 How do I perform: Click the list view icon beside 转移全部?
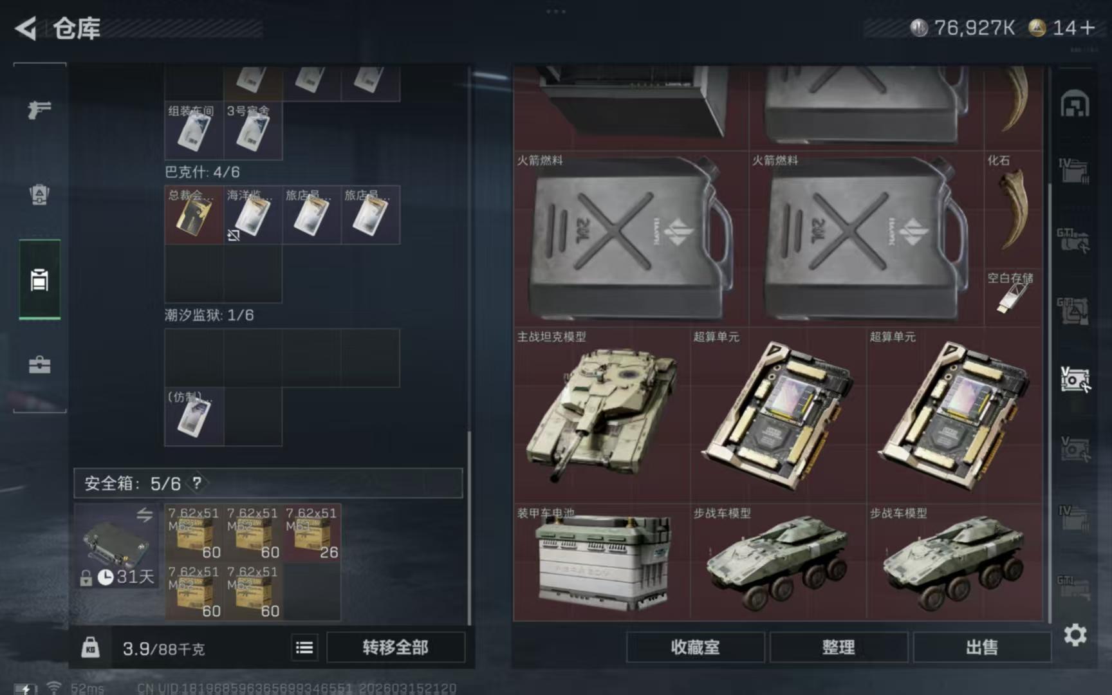[x=304, y=647]
